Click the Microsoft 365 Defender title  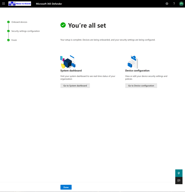click(x=49, y=4)
